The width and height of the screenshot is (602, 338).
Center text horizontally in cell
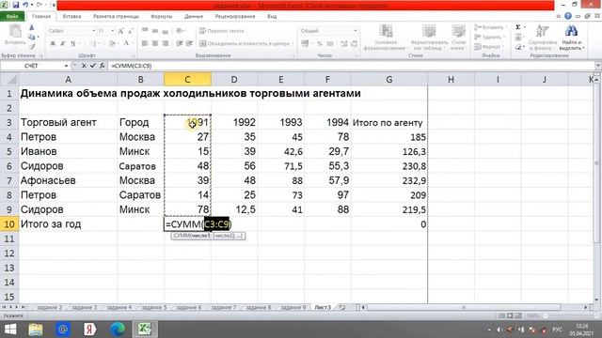pos(155,43)
